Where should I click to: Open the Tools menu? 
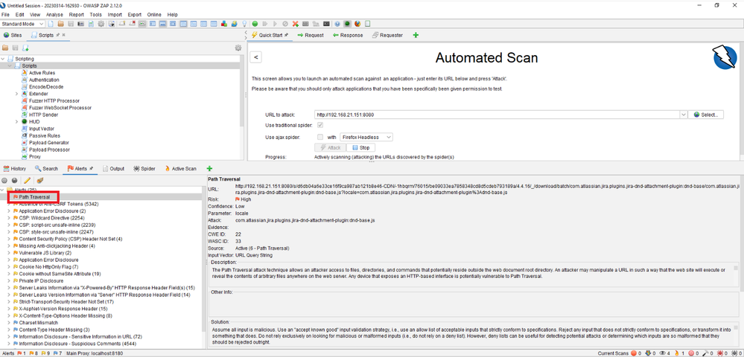[96, 15]
